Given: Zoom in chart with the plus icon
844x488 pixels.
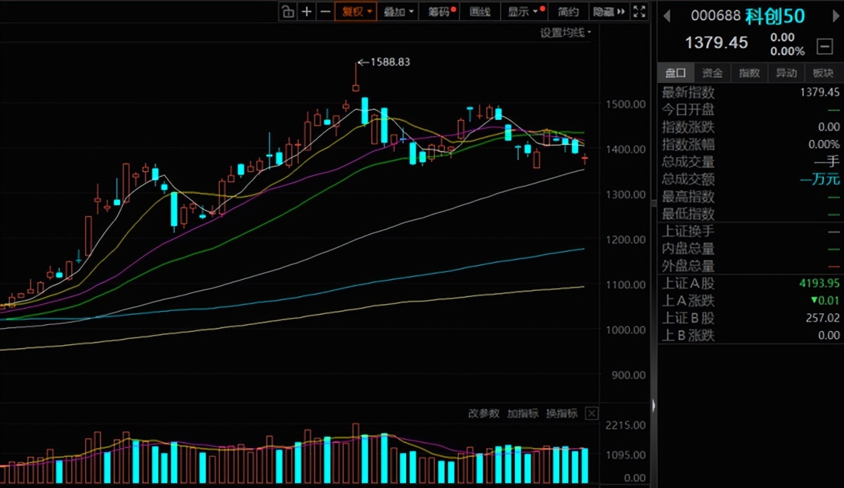Looking at the screenshot, I should click(306, 11).
